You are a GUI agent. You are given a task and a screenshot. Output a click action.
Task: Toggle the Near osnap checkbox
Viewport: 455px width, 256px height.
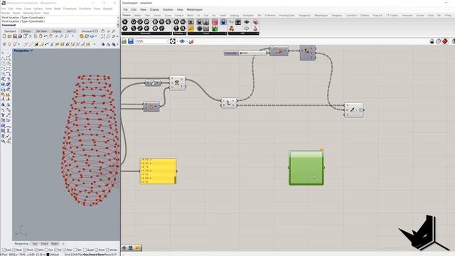coord(14,250)
